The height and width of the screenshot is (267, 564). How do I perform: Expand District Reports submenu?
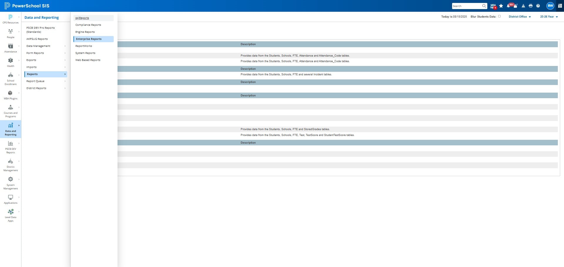46,88
